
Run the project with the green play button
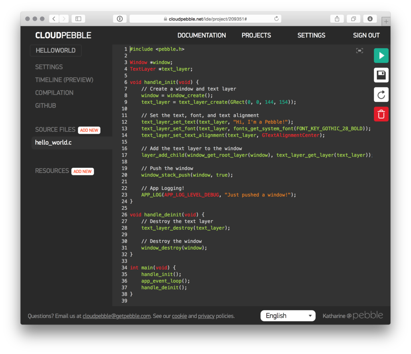pyautogui.click(x=381, y=56)
